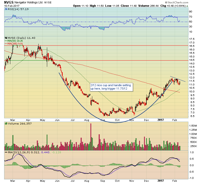Click Sep on the price panel date axis
This screenshot has height=183, width=201.
pos(103,120)
